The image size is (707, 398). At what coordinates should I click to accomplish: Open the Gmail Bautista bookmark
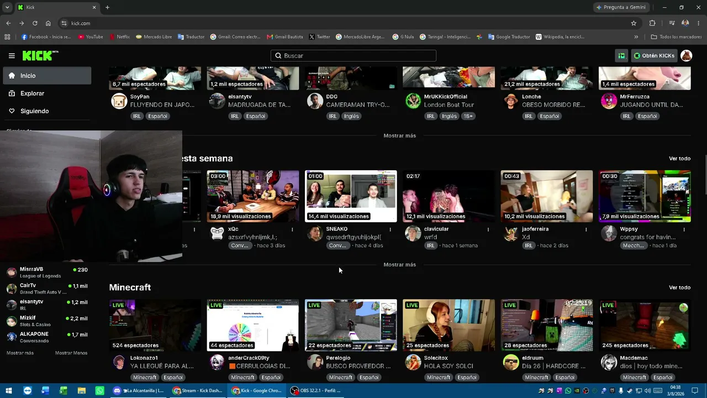pos(285,37)
